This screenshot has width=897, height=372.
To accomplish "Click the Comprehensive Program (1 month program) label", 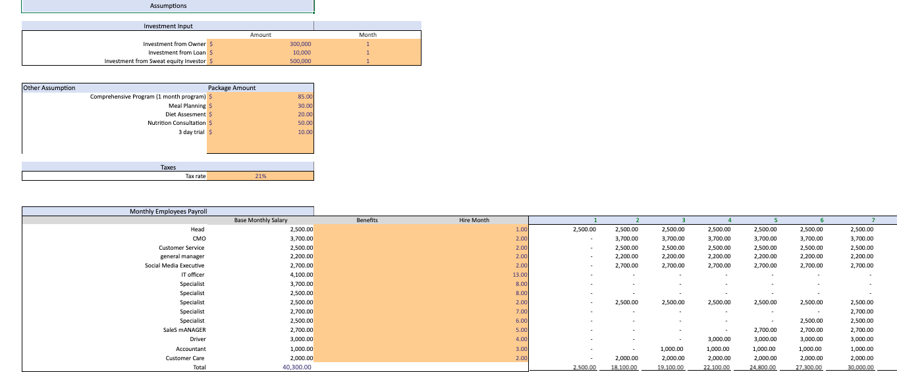I will (148, 97).
